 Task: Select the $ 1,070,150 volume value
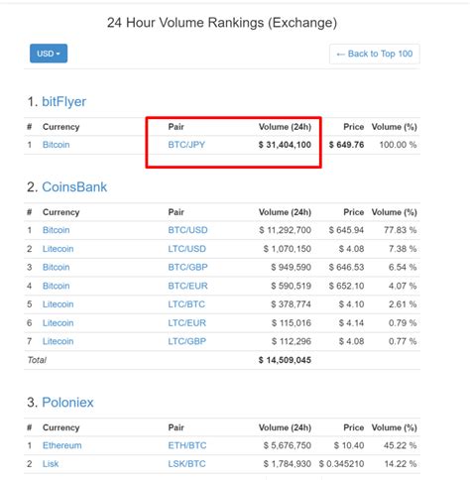(288, 249)
